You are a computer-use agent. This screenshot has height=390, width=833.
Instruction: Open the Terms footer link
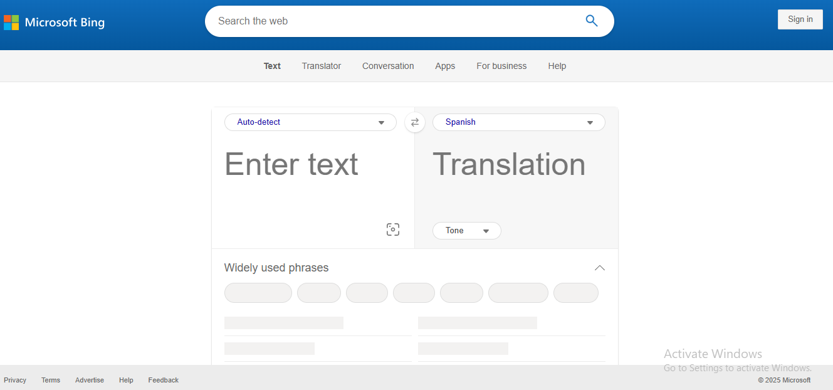point(51,380)
